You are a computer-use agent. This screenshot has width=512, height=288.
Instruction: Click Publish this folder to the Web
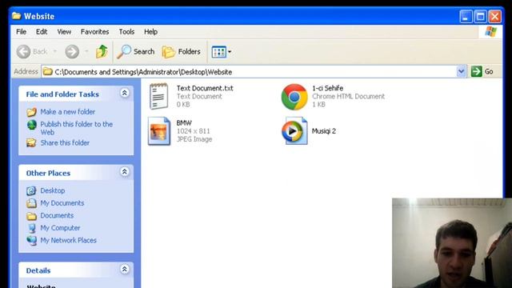click(77, 128)
